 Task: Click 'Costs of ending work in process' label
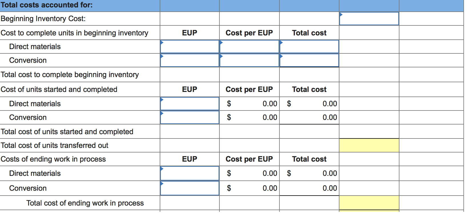53,159
